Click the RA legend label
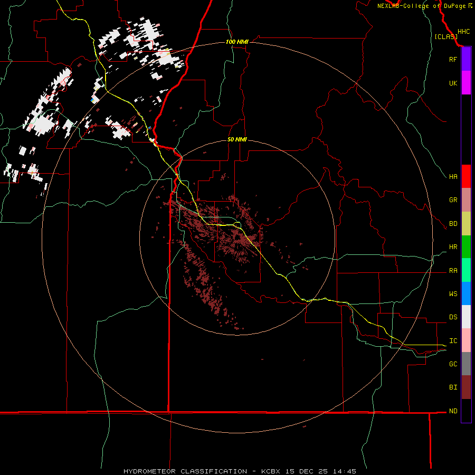 [453, 271]
